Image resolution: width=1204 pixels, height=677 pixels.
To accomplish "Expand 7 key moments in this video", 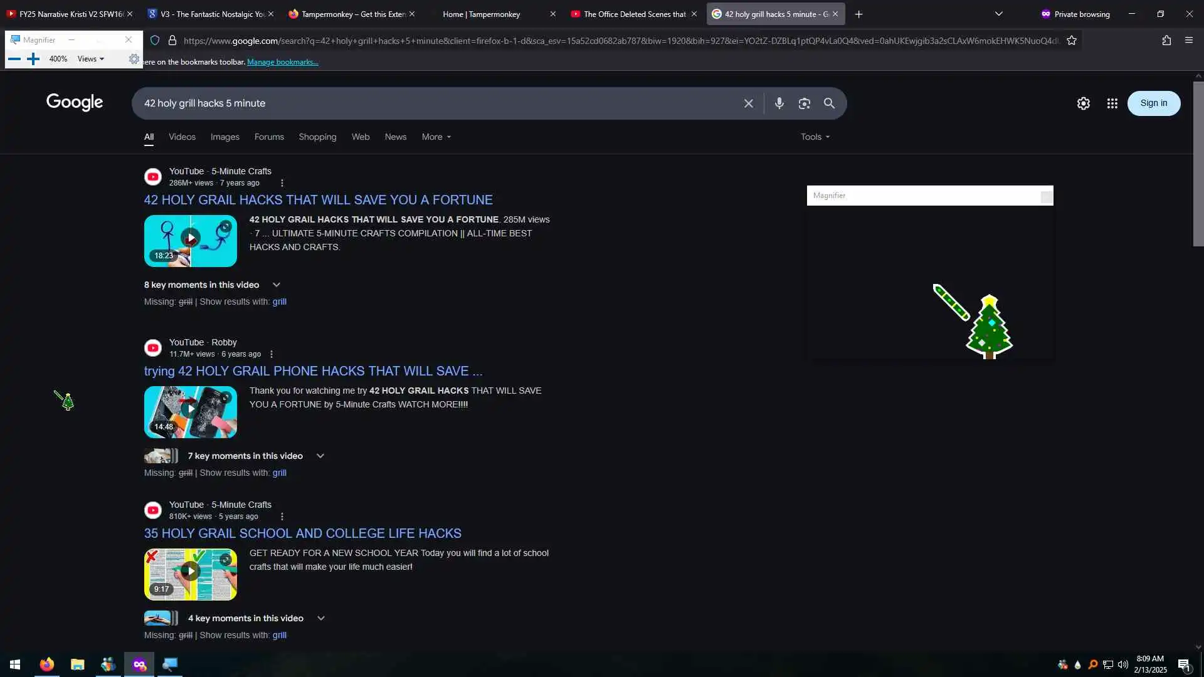I will (320, 456).
